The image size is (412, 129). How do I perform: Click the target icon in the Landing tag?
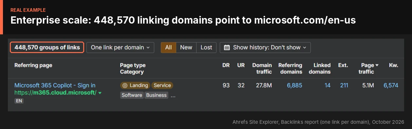tap(125, 85)
